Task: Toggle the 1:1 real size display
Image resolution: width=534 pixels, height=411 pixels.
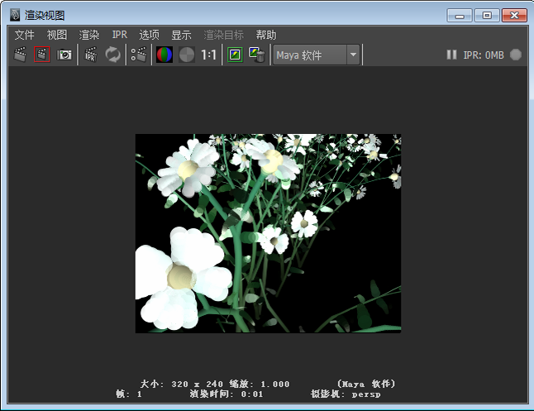Action: [209, 55]
